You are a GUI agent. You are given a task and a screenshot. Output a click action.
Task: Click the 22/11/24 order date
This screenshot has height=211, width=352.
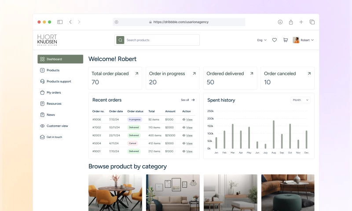pos(114,135)
